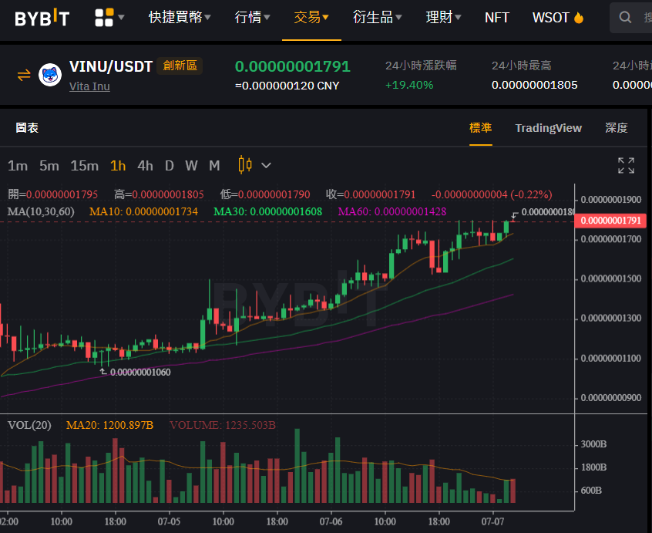
Task: Open the 深度 depth tab
Action: [617, 128]
